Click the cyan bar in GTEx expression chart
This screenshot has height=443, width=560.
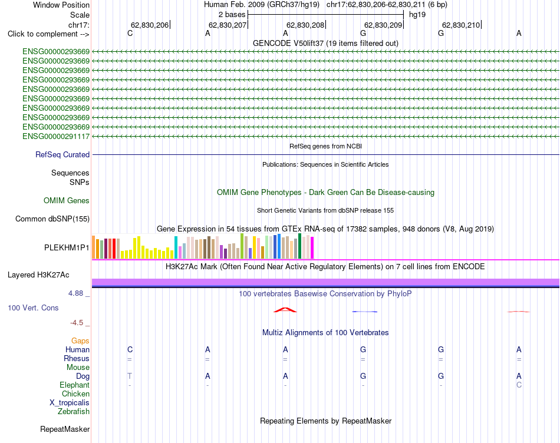point(176,247)
